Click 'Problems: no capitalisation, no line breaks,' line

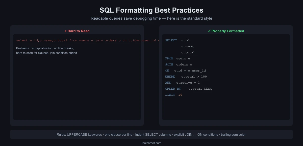(x=45, y=48)
